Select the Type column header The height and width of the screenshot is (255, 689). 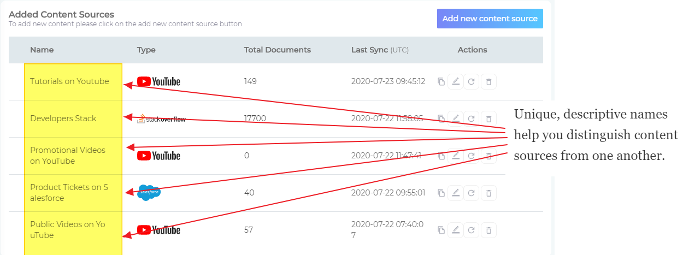point(146,50)
